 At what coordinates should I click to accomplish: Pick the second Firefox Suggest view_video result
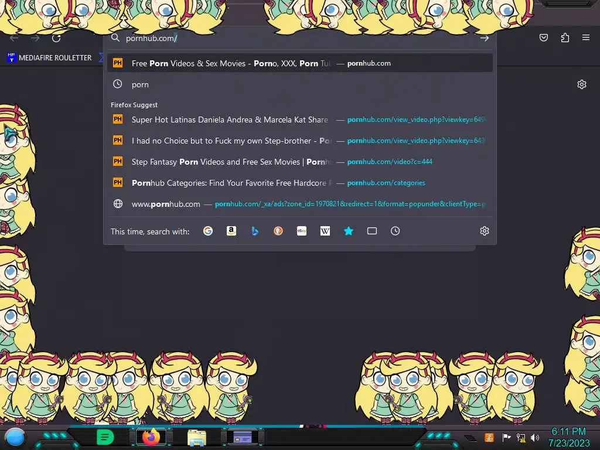[x=300, y=141]
